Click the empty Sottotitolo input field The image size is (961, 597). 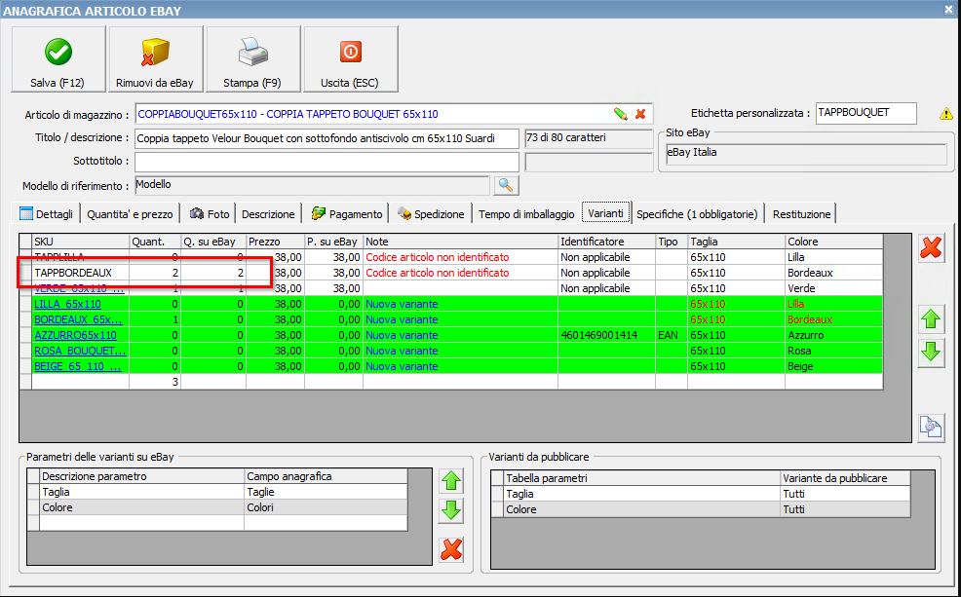327,162
